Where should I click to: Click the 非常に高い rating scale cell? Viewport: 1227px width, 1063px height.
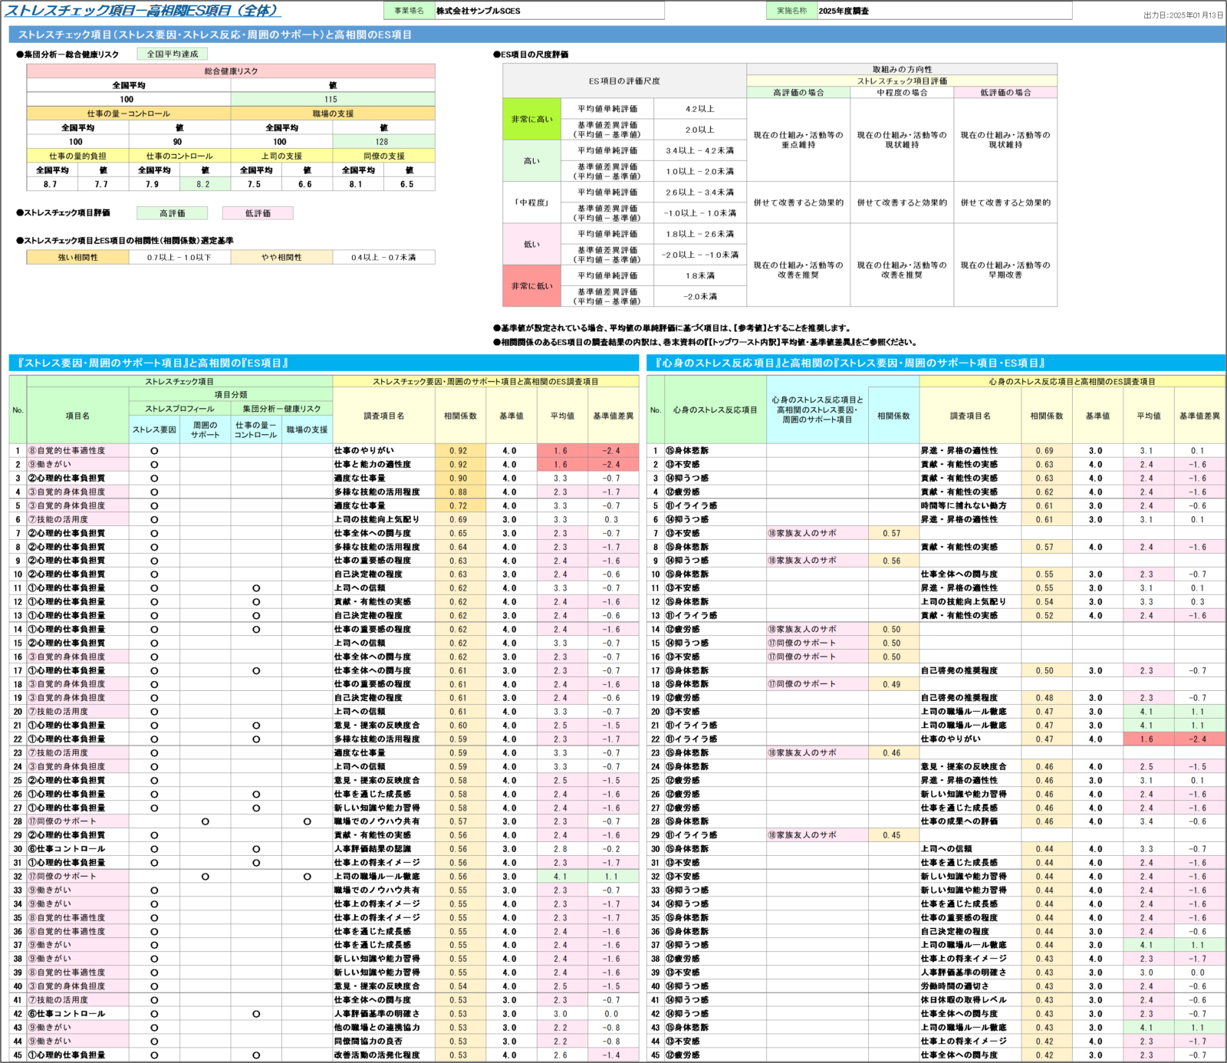click(x=531, y=120)
